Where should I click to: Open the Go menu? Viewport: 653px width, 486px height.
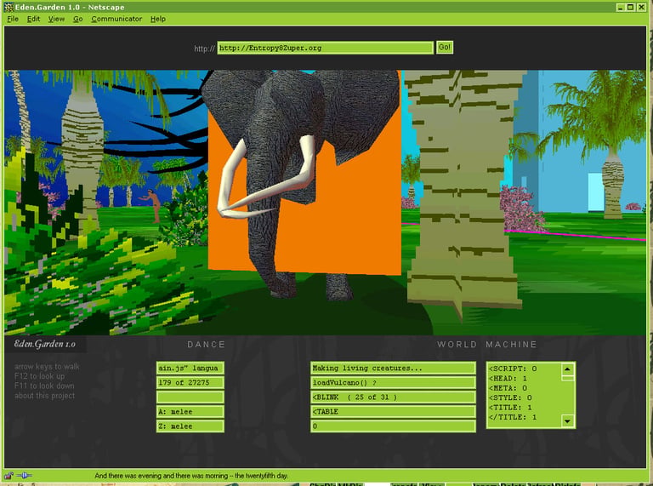coord(78,19)
